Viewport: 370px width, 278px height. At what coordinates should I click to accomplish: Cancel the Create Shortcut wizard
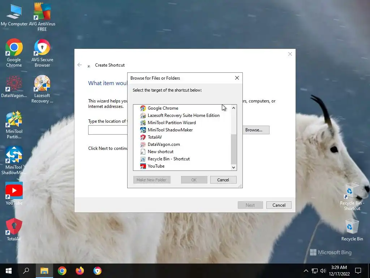tap(279, 205)
